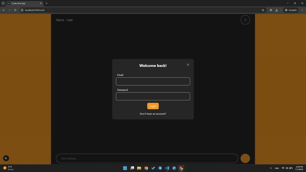
Task: Open the Chrome three-dot menu
Action: click(x=302, y=10)
